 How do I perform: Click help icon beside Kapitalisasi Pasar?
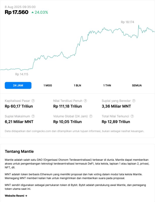[x=33, y=101]
